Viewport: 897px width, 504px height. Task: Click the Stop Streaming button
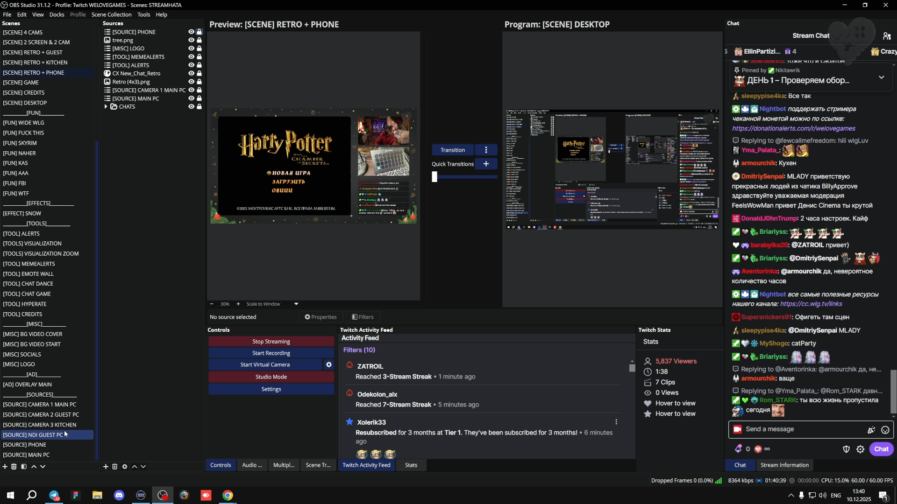[x=271, y=342]
